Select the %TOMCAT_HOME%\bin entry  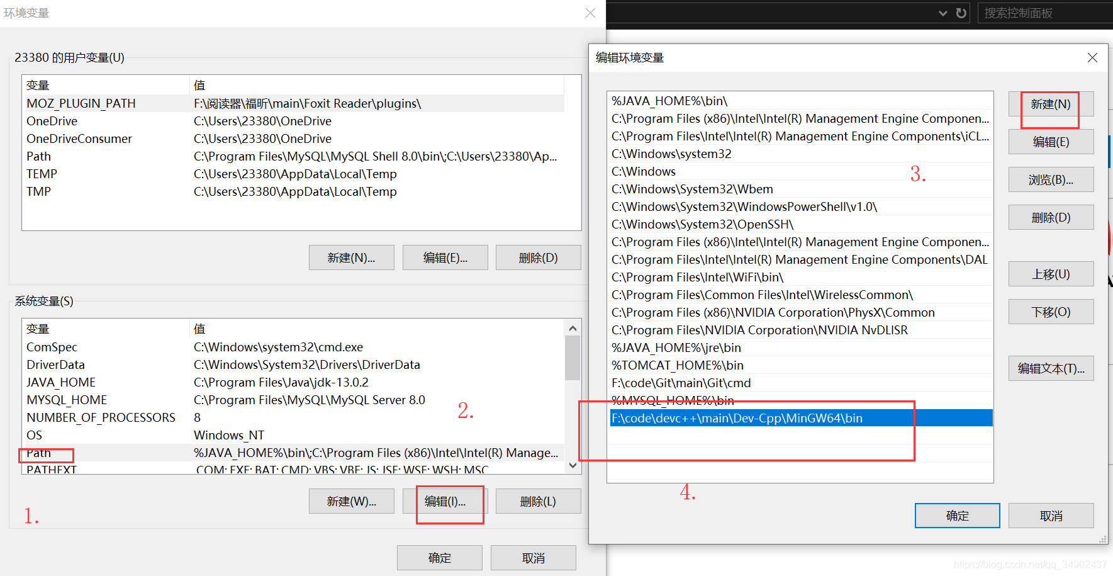click(800, 365)
